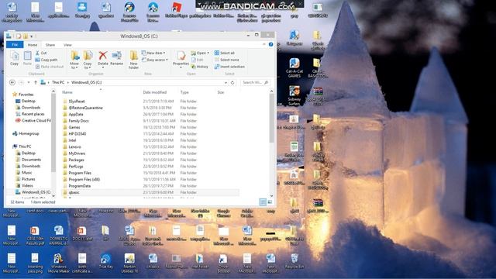496x279 pixels.
Task: Click the Paste icon in the ribbon
Action: coord(28,59)
